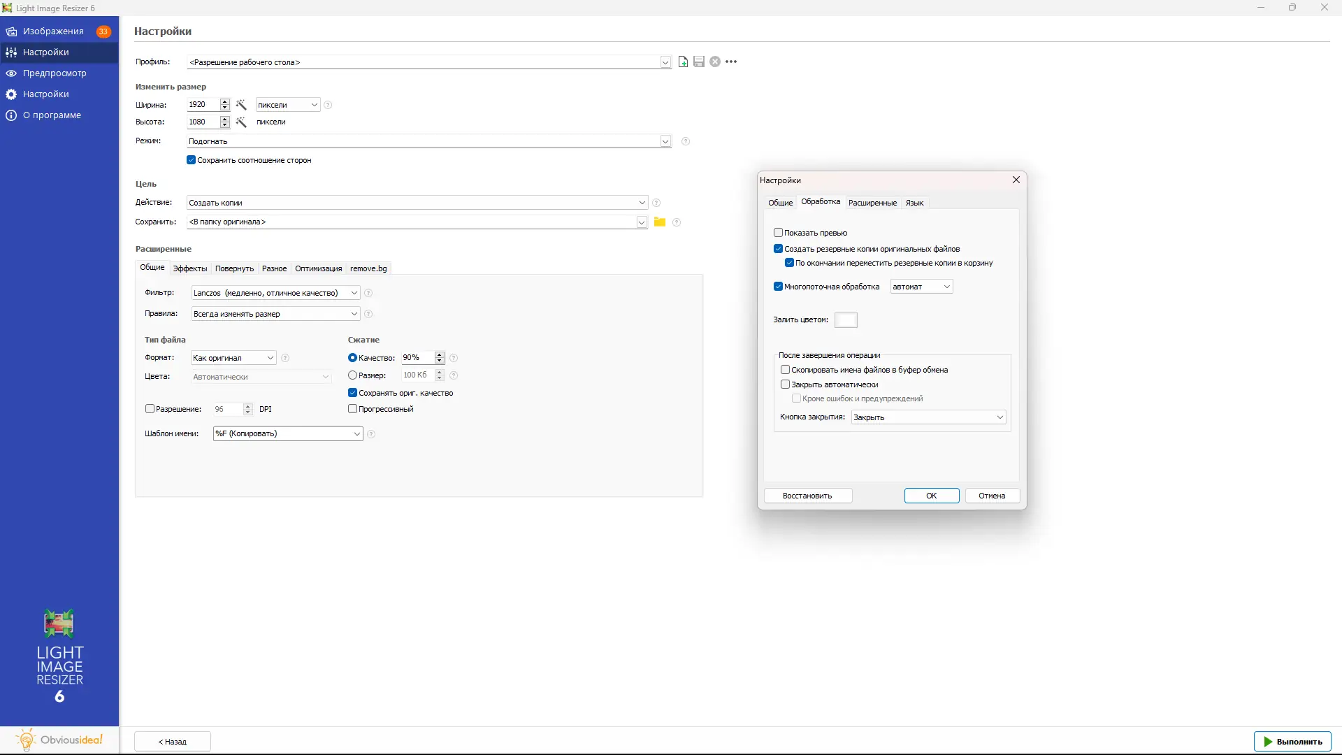Click magic wand next to width field

(x=241, y=105)
